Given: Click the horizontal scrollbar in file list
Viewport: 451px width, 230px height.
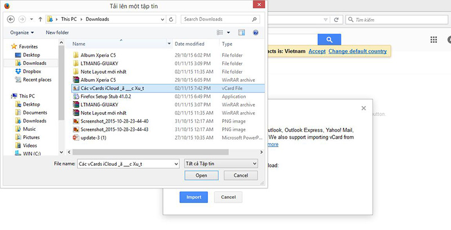Looking at the screenshot, I should tap(151, 152).
